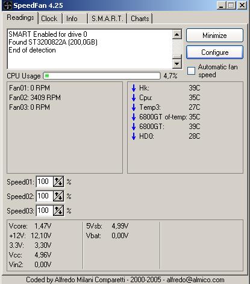Click the blue down arrow beside Hk
250x284 pixels.
pyautogui.click(x=134, y=88)
